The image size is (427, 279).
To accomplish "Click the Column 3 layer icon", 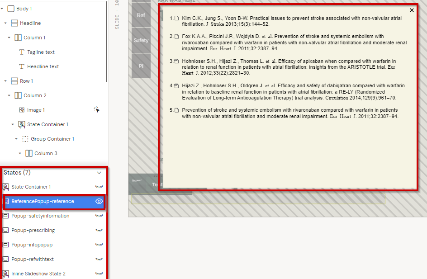I will (29, 153).
